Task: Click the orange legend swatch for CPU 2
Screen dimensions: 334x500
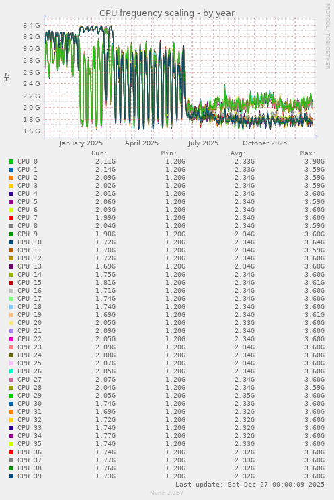Action: (11, 178)
